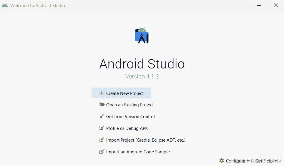Click the icon beside Profile or Debug APK
284x166 pixels.
[102, 128]
